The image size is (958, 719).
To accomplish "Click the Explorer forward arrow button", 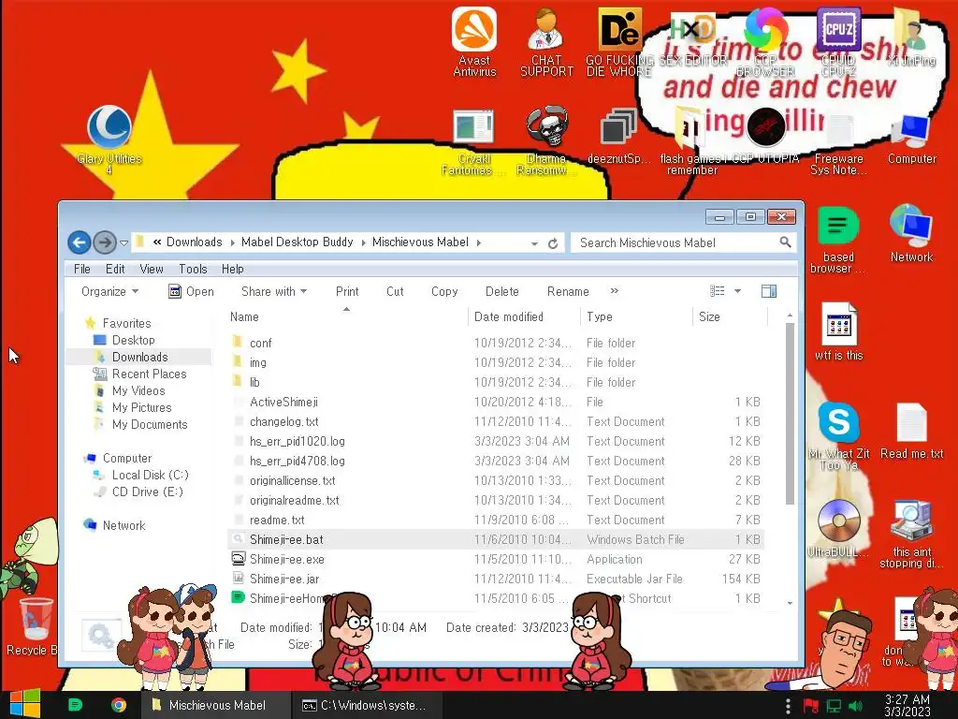I will (105, 242).
